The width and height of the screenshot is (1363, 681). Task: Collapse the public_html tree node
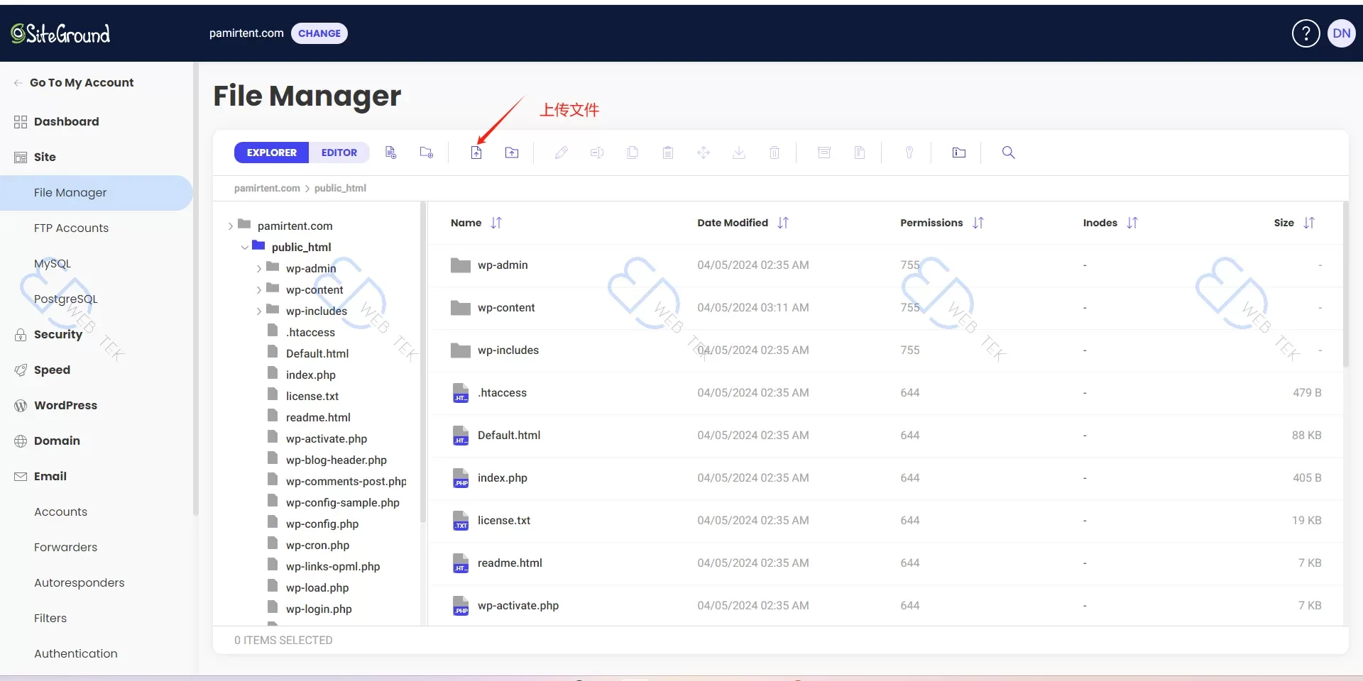pos(244,248)
